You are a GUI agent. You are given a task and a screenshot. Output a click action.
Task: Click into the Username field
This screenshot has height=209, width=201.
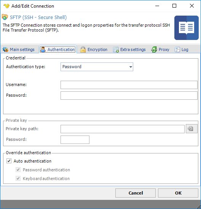[x=129, y=85]
